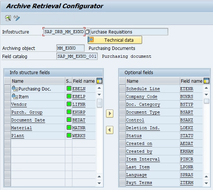The height and width of the screenshot is (190, 213).
Task: Select the row selector for the Schedule Line row
Action: click(x=122, y=89)
